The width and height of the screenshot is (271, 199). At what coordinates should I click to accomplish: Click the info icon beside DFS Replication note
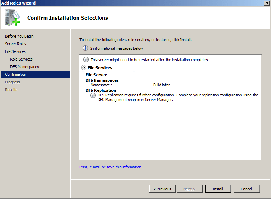93,95
